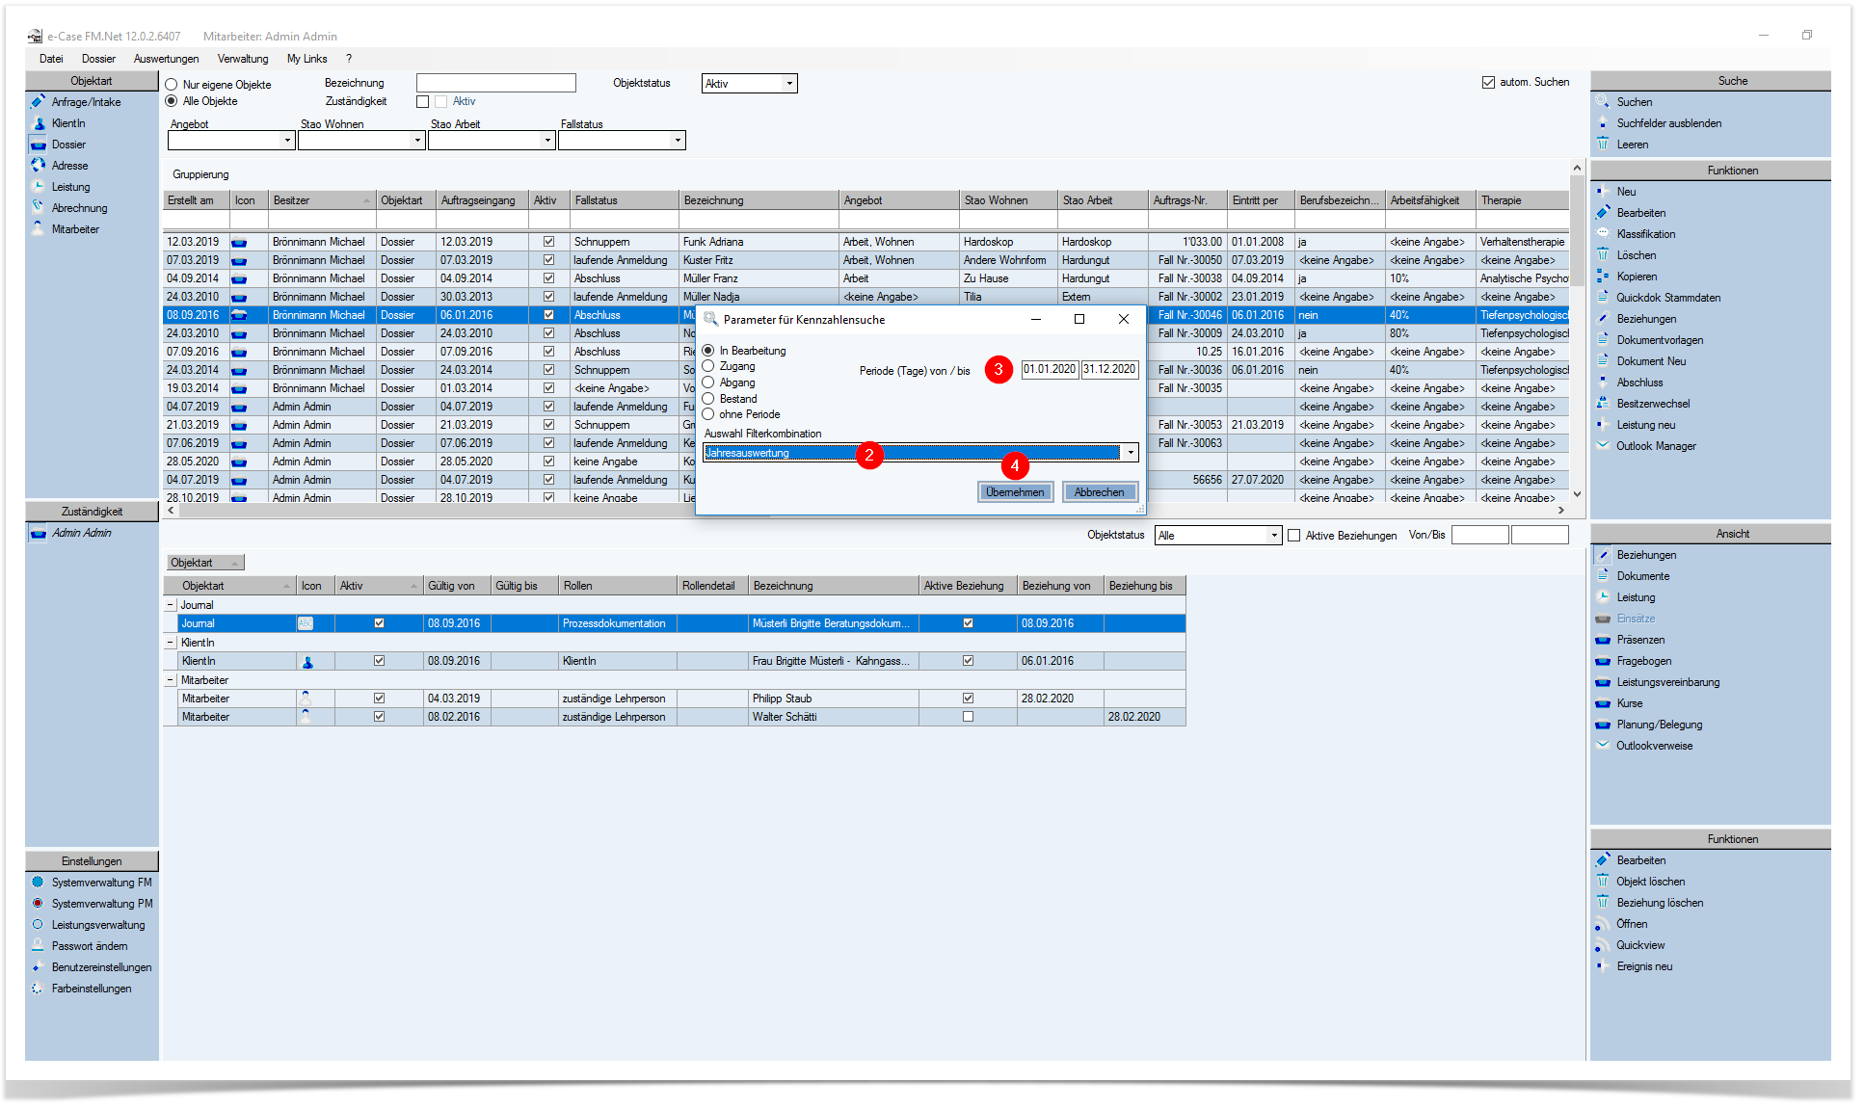Viewport: 1864px width, 1108px height.
Task: Open the Verwaltung menu
Action: (x=243, y=59)
